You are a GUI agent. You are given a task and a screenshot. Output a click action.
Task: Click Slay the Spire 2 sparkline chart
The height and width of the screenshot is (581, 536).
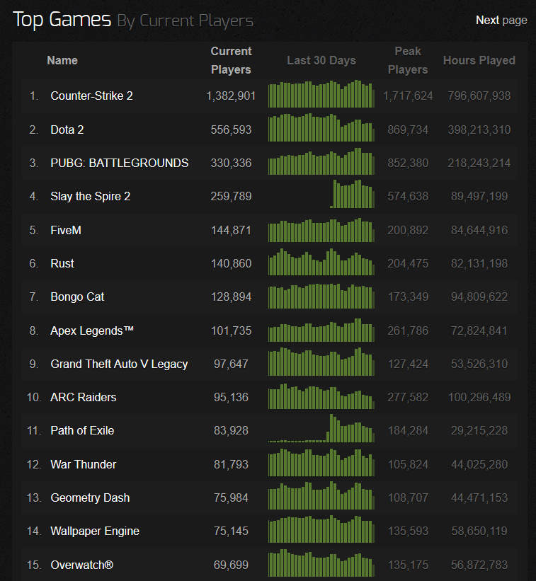[x=321, y=194]
